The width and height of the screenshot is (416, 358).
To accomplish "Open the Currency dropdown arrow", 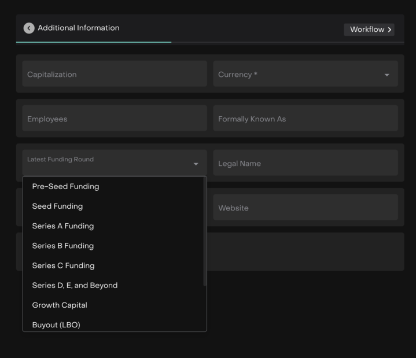I will point(386,75).
